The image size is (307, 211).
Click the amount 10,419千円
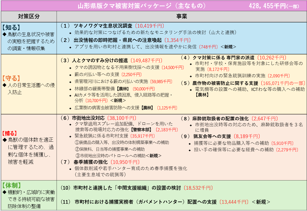[150, 26]
